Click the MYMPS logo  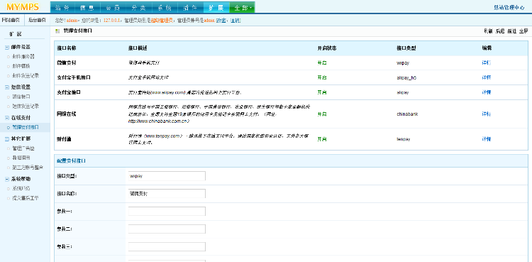(23, 7)
